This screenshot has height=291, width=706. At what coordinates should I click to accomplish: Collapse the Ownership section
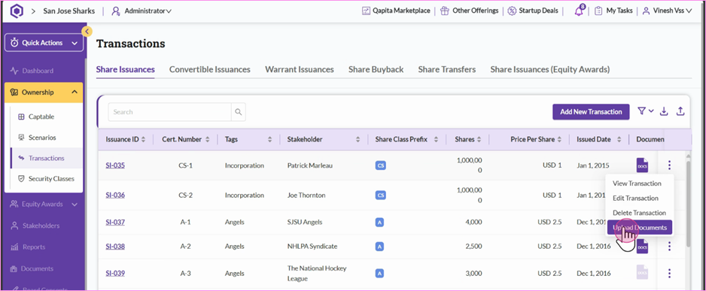pyautogui.click(x=44, y=92)
